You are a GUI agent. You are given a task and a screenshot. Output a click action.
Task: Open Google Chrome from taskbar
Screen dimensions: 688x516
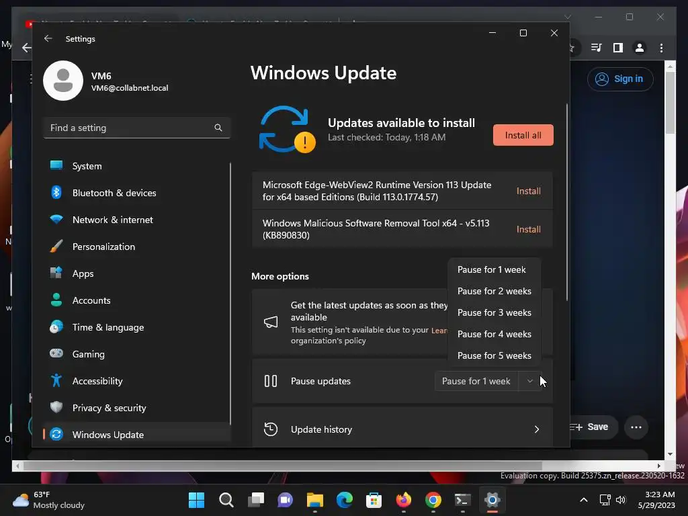pyautogui.click(x=433, y=500)
